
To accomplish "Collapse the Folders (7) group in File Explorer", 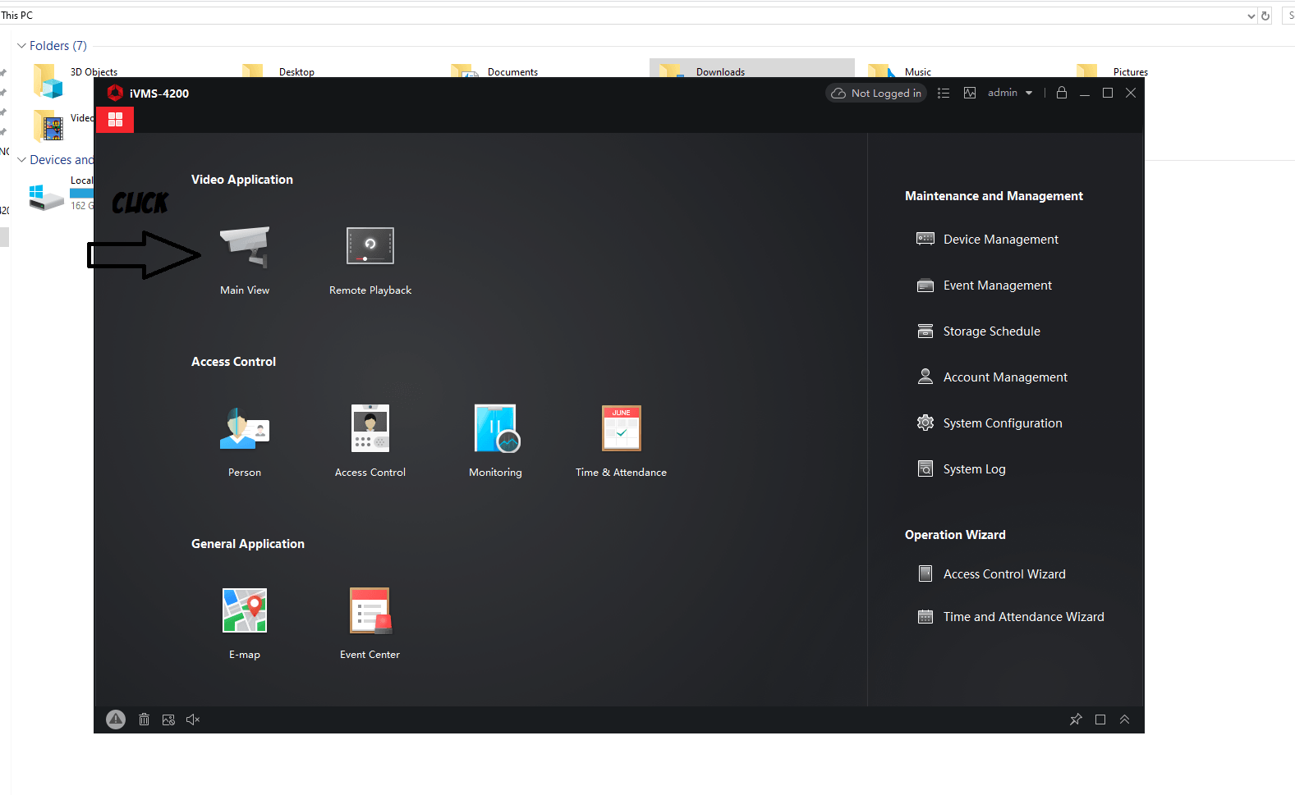I will point(21,46).
